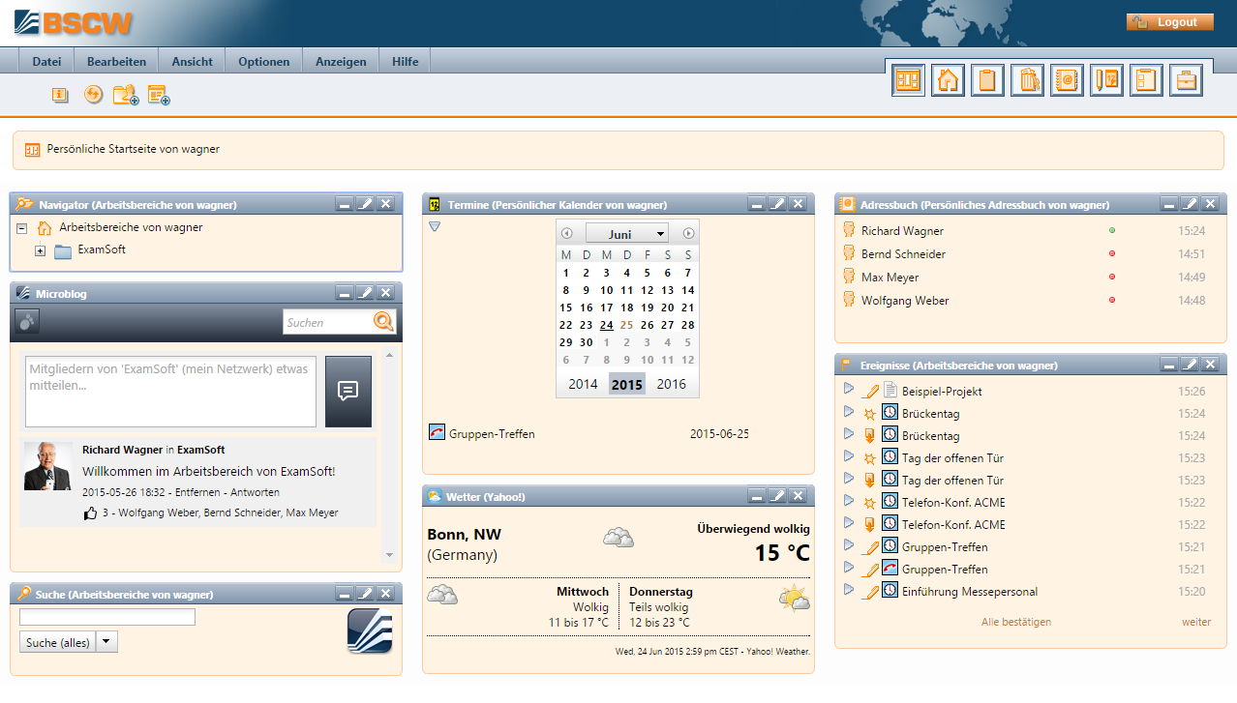The image size is (1237, 703).
Task: Add a new widget via the widget-plus icon
Action: pyautogui.click(x=158, y=95)
